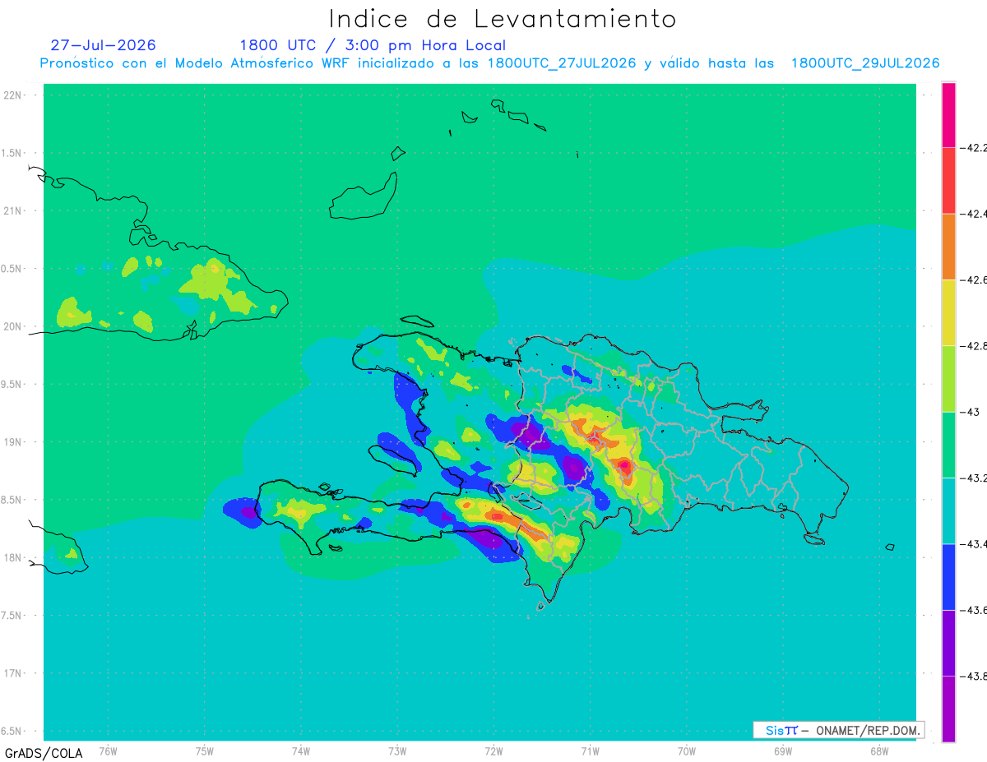This screenshot has height=762, width=987.
Task: Select the bottom violet swatch below -43.8
Action: point(948,709)
